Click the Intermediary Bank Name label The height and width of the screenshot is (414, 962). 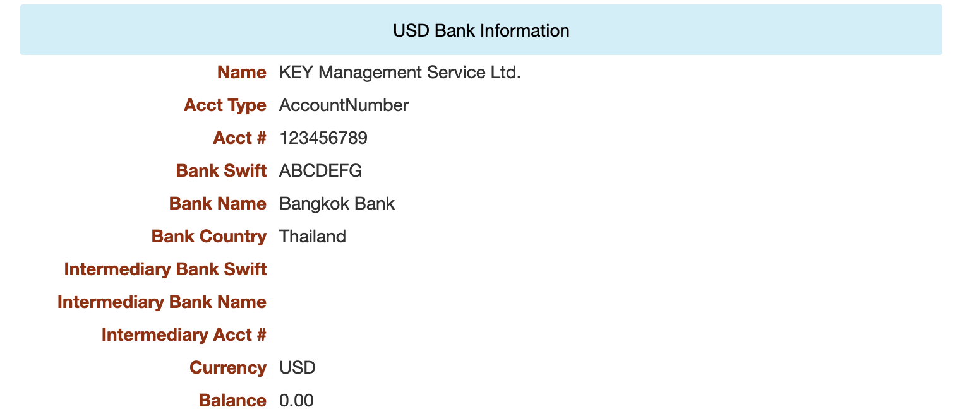pos(162,302)
